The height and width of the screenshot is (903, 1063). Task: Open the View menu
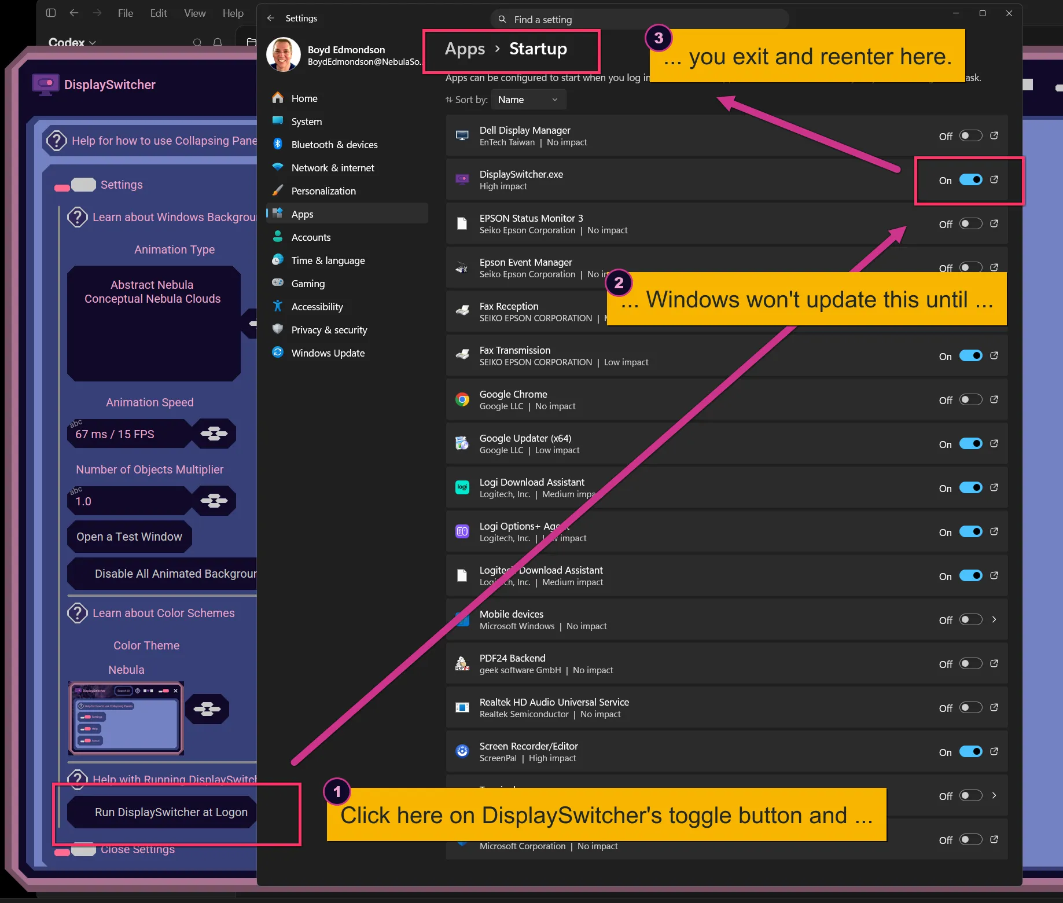point(195,13)
